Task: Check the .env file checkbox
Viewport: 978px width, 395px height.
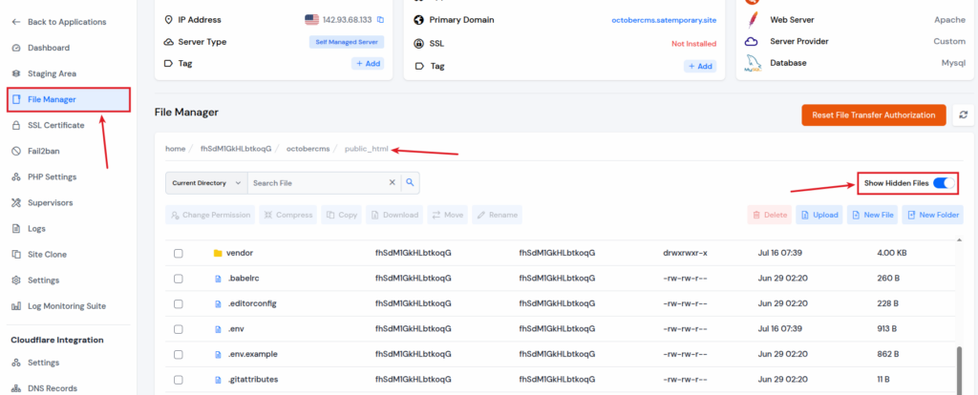Action: point(179,329)
